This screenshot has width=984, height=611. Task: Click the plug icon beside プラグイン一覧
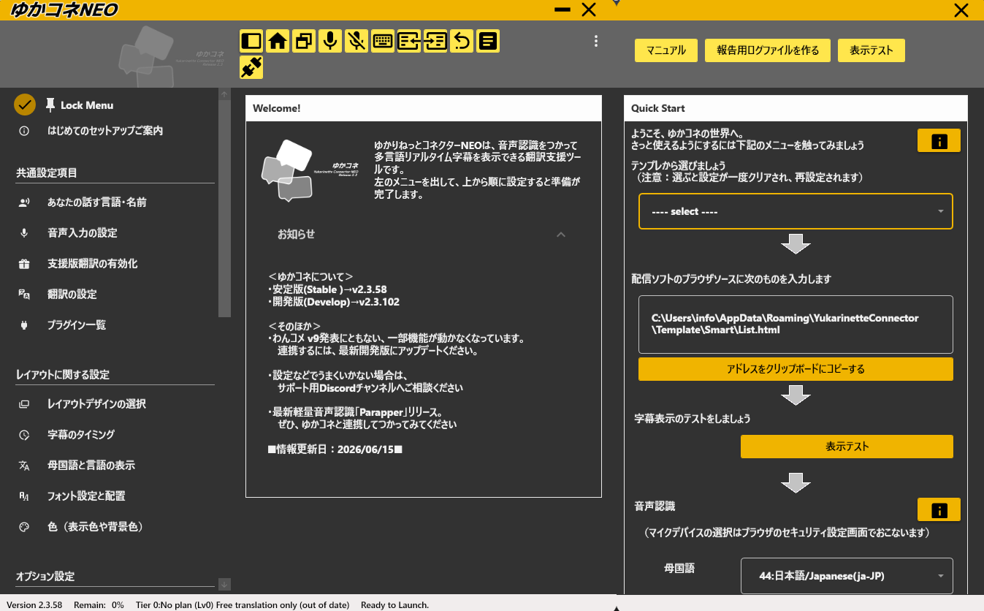(x=24, y=325)
